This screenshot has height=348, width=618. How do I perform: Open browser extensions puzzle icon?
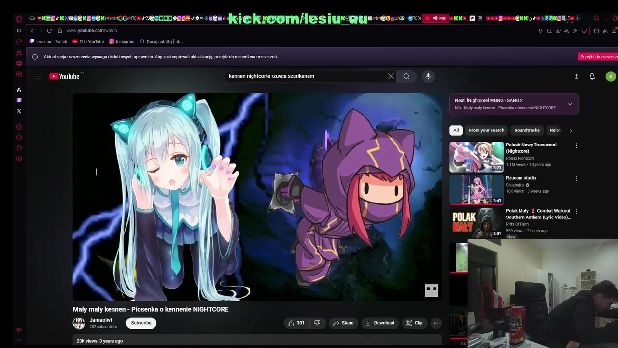click(x=597, y=31)
